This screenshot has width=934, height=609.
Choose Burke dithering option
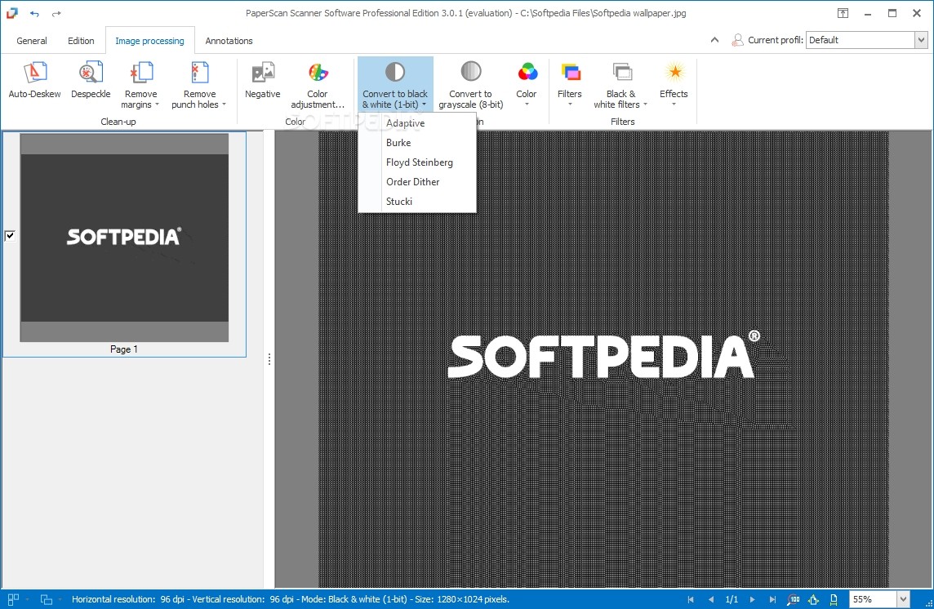pos(417,142)
